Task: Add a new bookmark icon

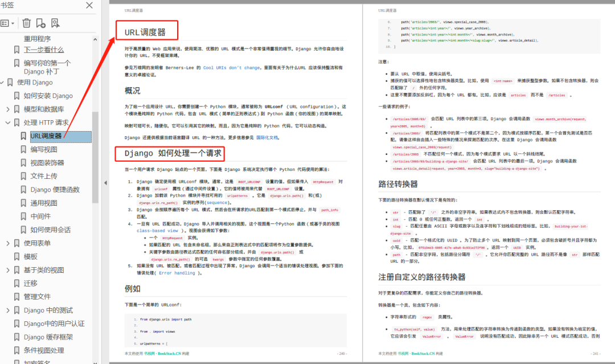Action: click(x=41, y=23)
